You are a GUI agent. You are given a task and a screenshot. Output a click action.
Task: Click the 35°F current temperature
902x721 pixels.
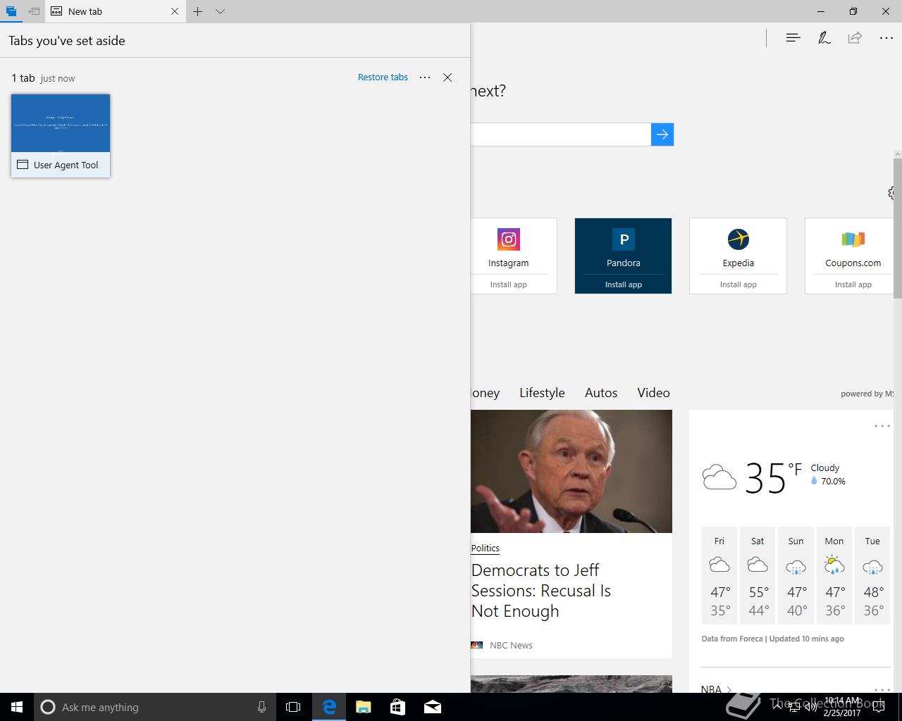pyautogui.click(x=773, y=478)
